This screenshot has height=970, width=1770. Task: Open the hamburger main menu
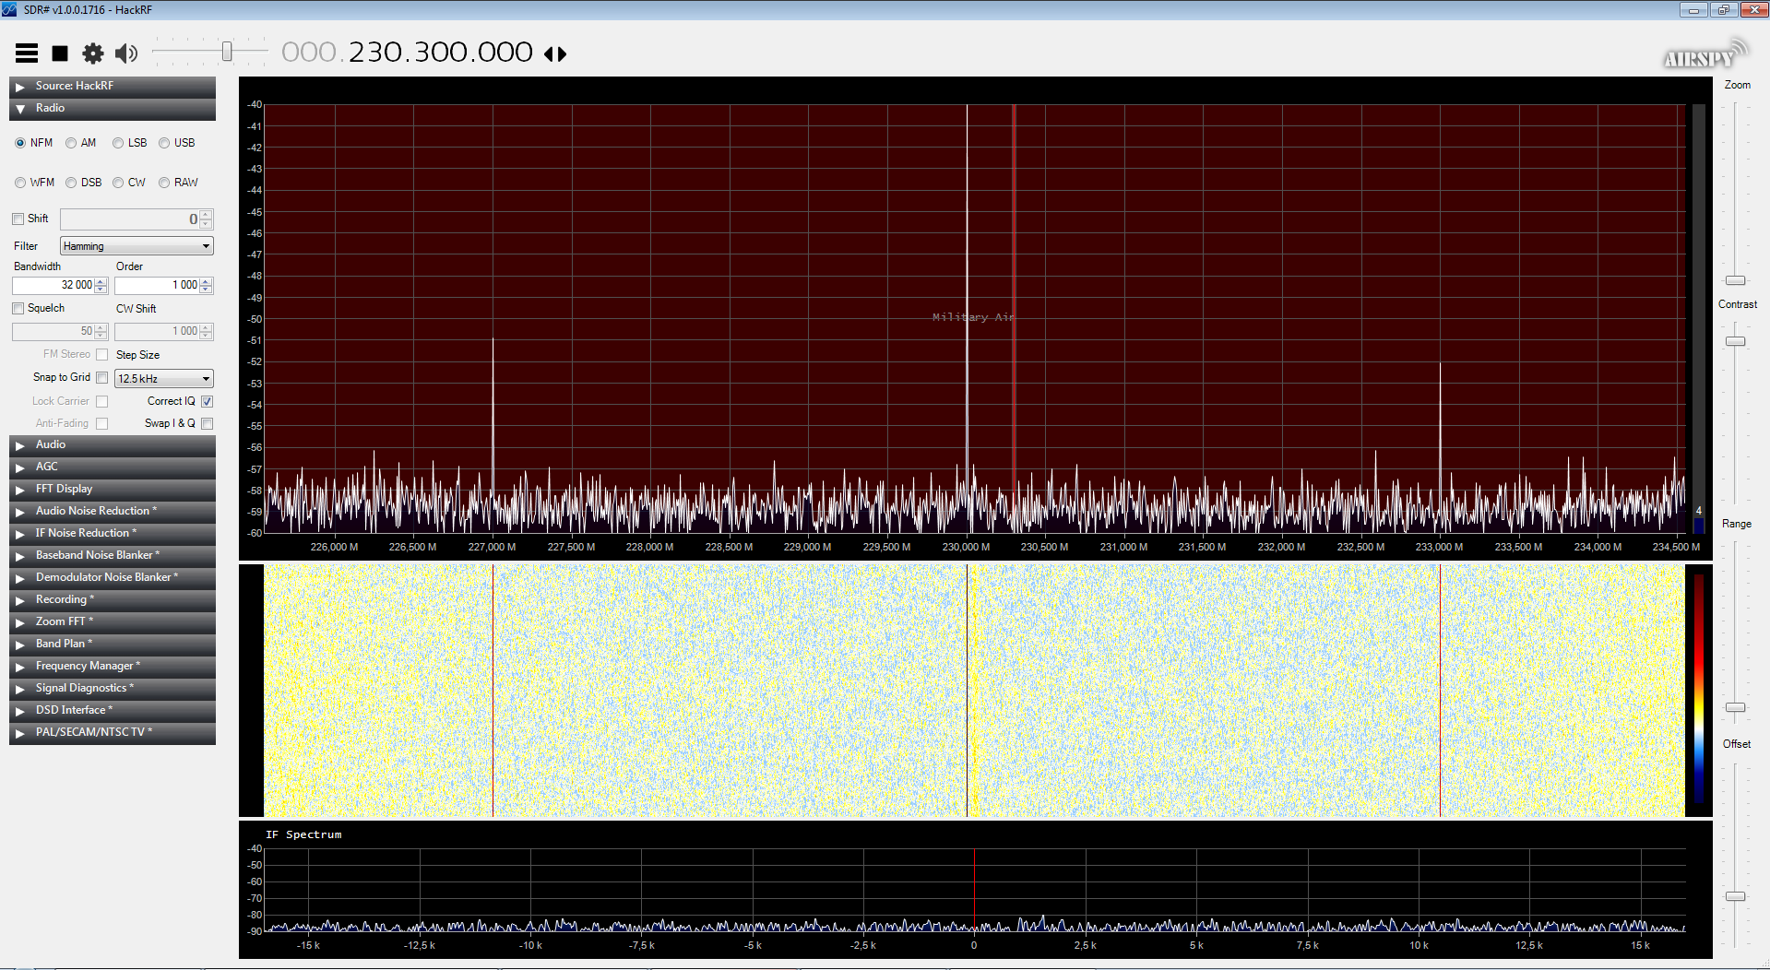coord(27,53)
